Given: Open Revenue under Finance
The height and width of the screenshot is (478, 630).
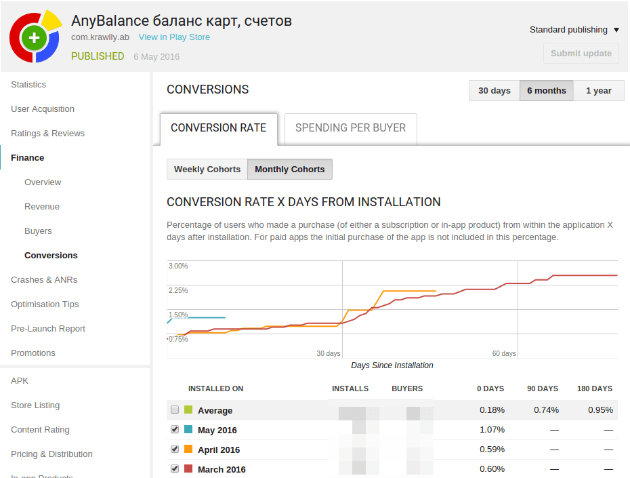Looking at the screenshot, I should tap(42, 207).
